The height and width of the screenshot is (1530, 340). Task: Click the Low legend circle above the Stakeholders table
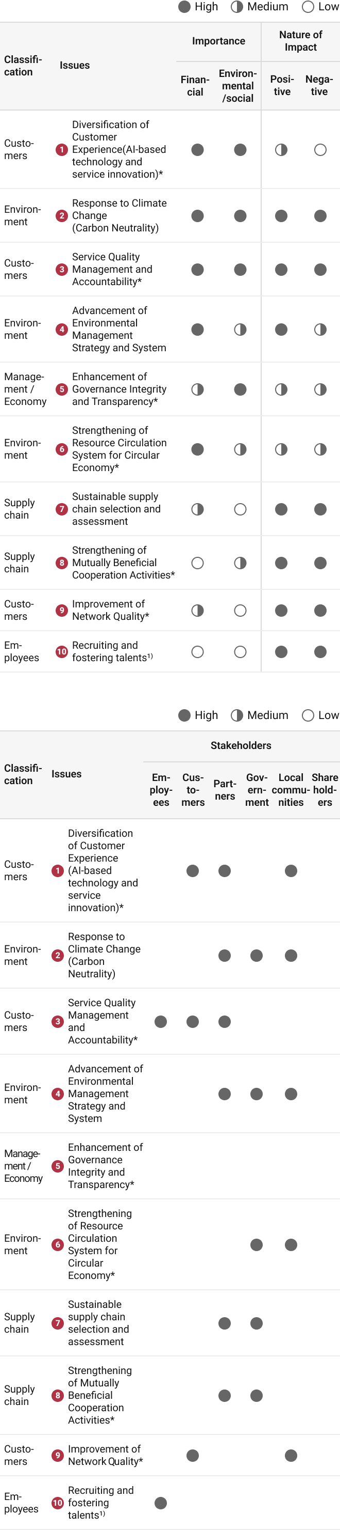[308, 715]
